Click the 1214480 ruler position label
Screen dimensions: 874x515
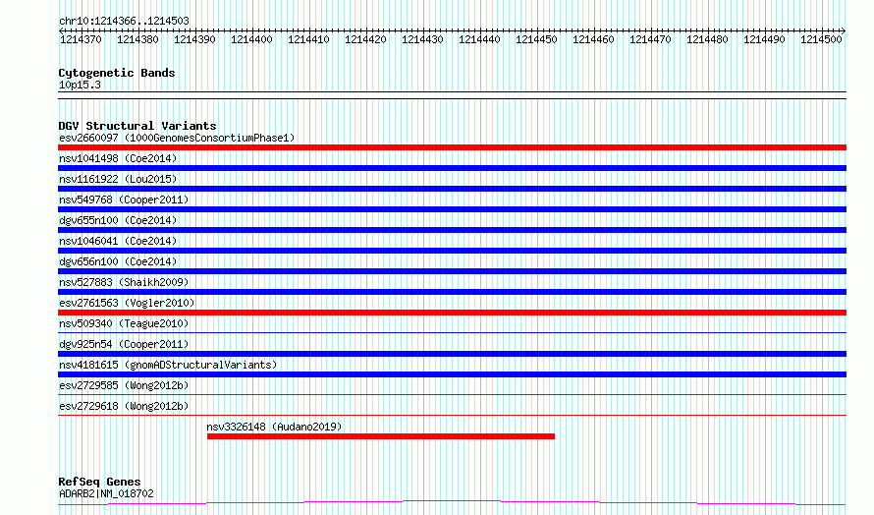pyautogui.click(x=707, y=40)
